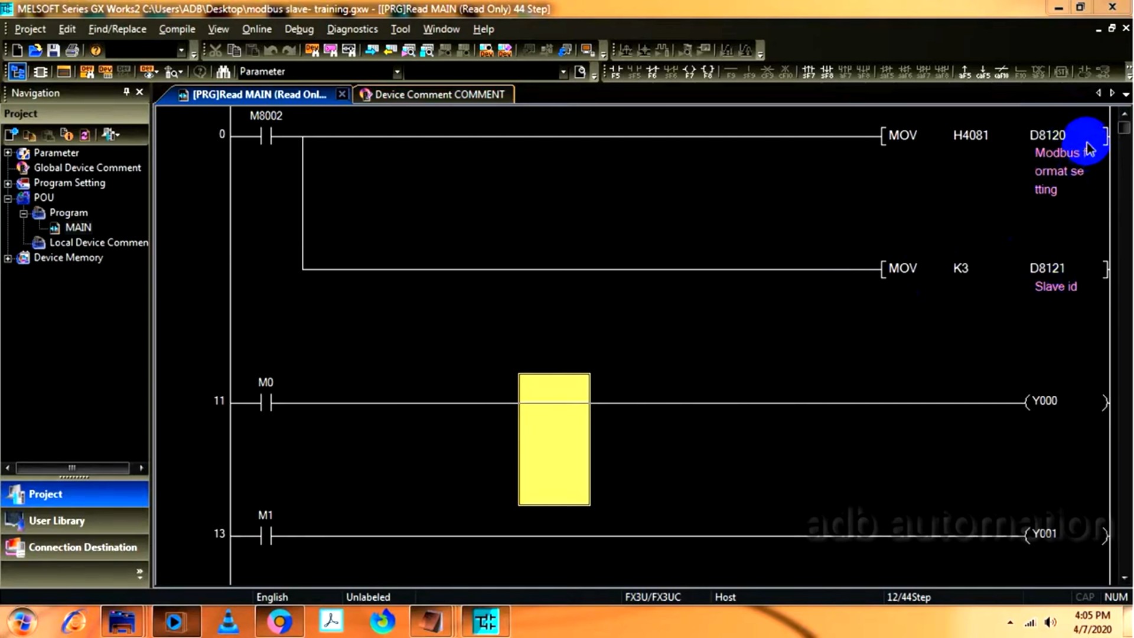Open the Online menu
This screenshot has height=638, width=1134.
pyautogui.click(x=256, y=29)
